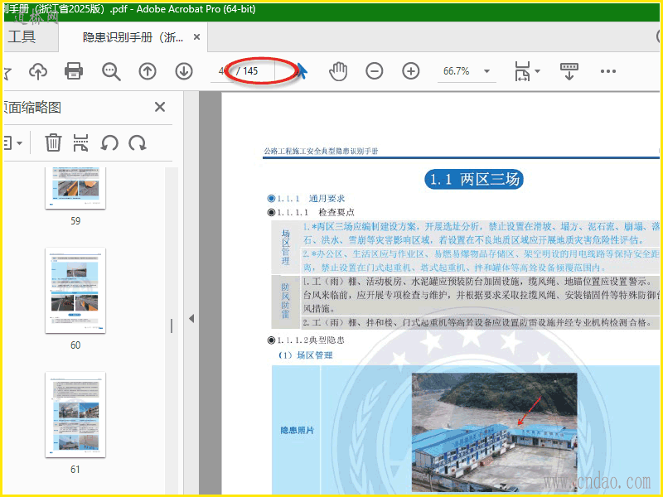
Task: Click the heading 1.1 两区三场
Action: click(x=474, y=179)
